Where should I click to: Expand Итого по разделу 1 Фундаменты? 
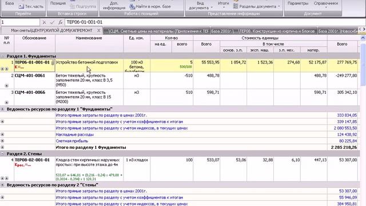pyautogui.click(x=2, y=148)
